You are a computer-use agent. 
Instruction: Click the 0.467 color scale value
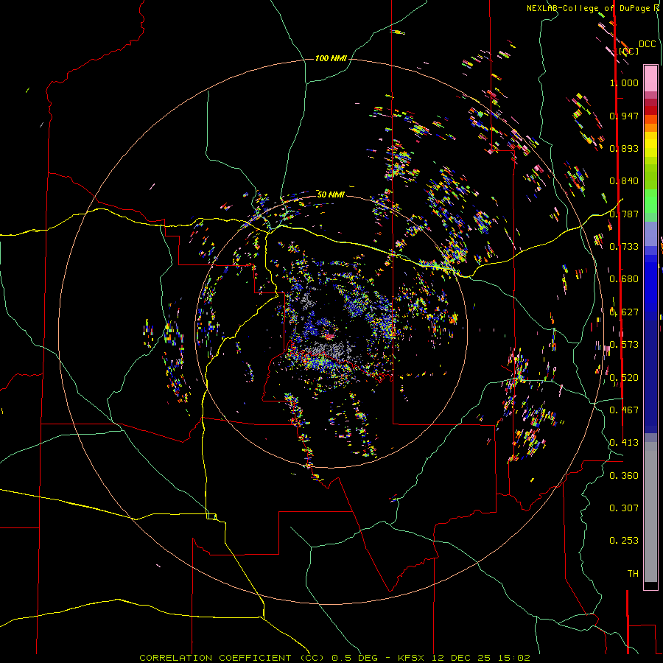click(x=624, y=410)
